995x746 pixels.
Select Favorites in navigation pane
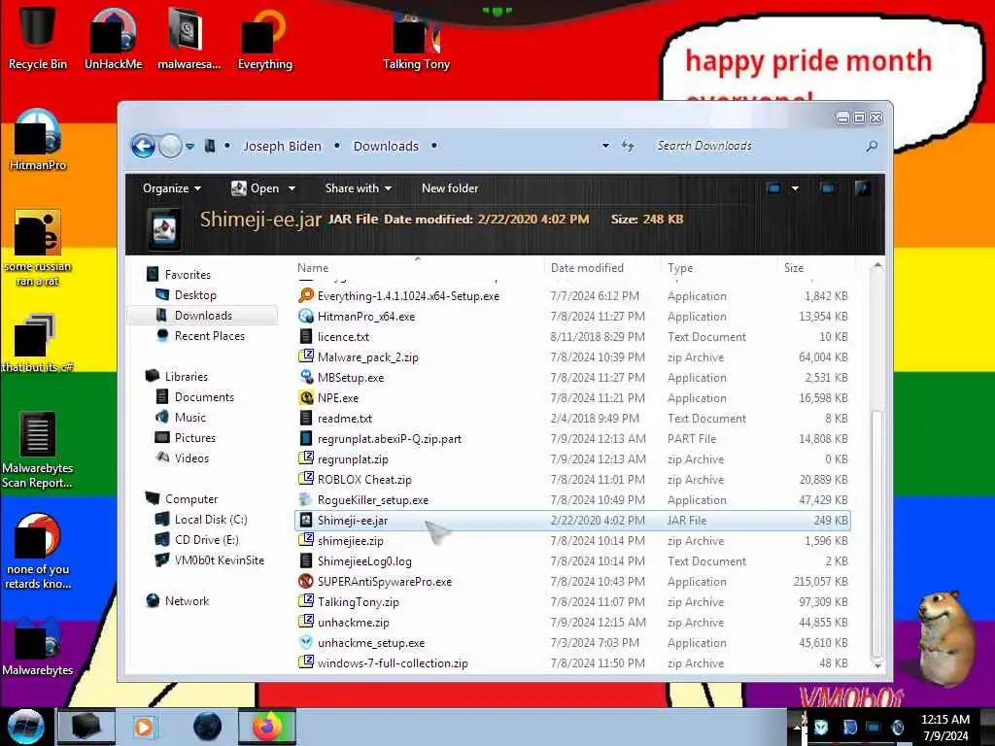[x=188, y=275]
